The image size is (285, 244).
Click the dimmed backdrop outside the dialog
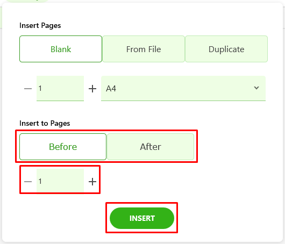click(284, 127)
